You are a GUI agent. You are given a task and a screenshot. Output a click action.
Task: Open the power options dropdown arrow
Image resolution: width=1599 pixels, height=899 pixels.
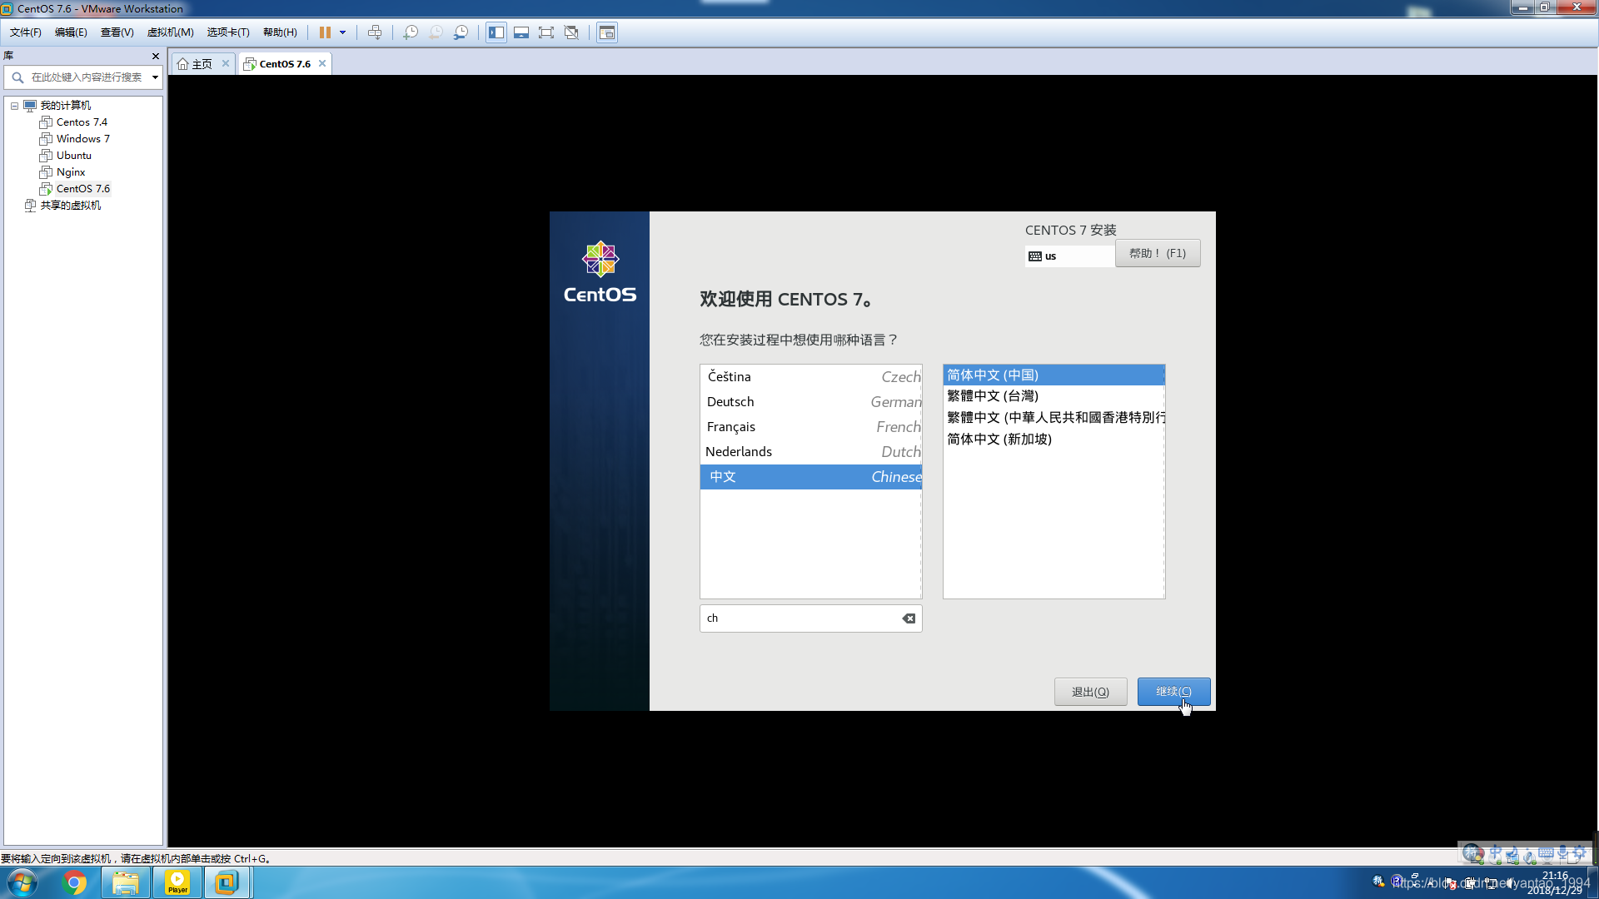[x=342, y=32]
